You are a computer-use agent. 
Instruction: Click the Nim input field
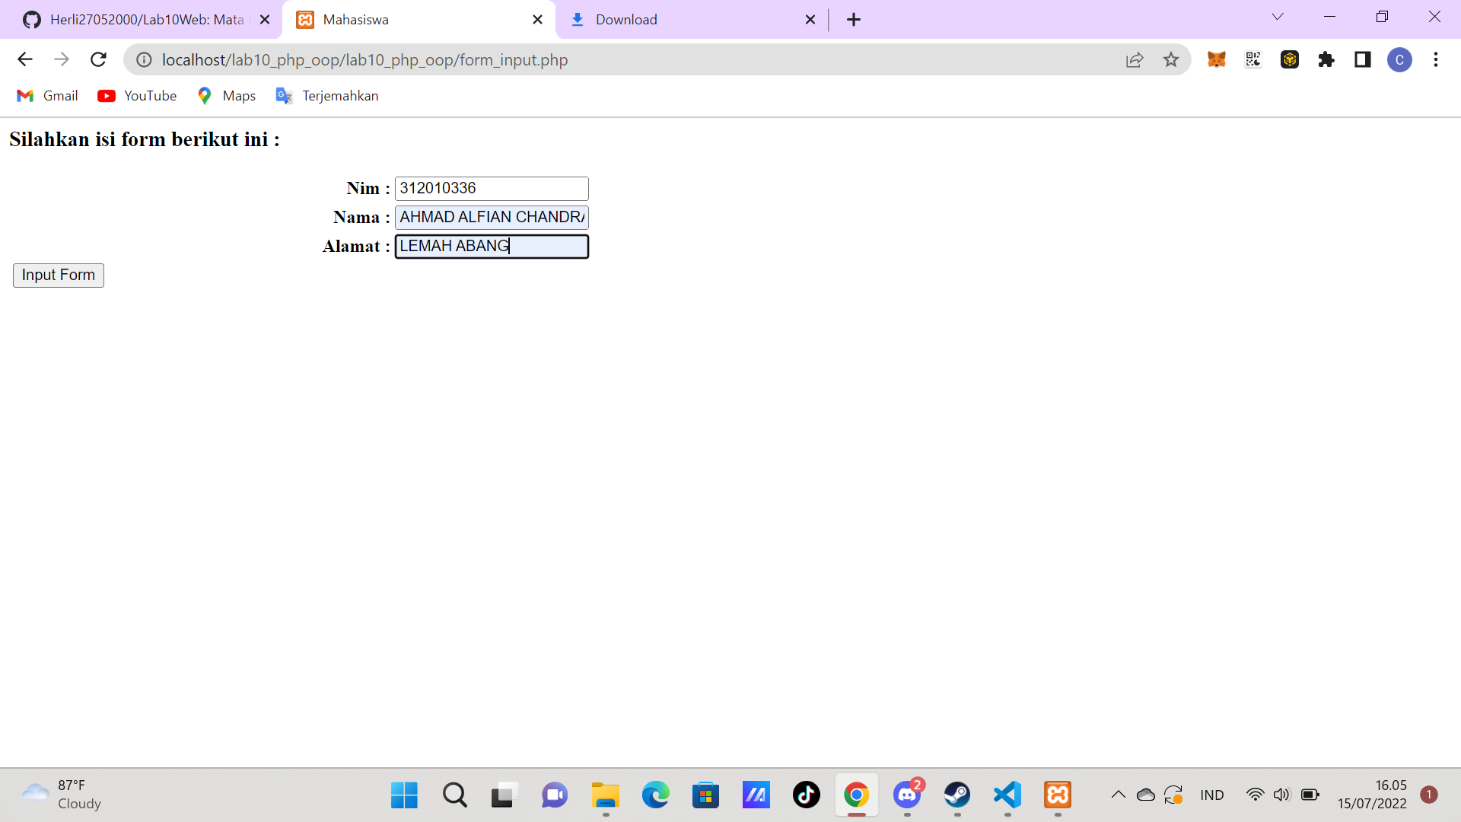pyautogui.click(x=492, y=188)
